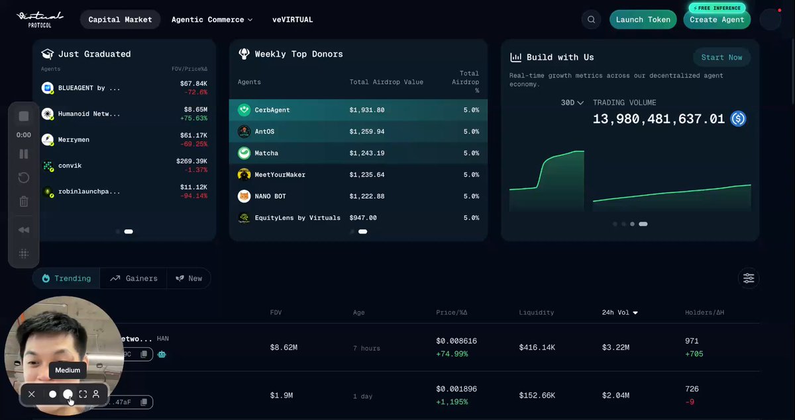Switch to the Gainers tab
Viewport: 795px width, 420px height.
(x=134, y=278)
